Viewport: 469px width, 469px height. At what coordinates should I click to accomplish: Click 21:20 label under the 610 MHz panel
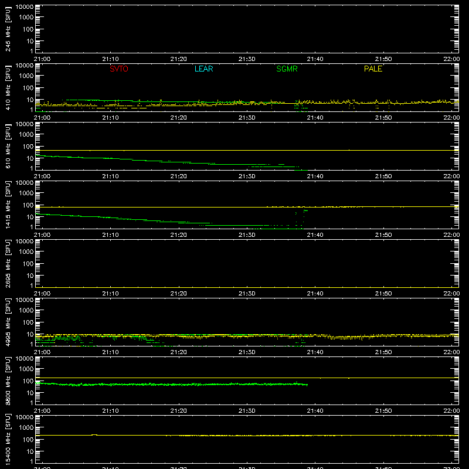pyautogui.click(x=179, y=176)
